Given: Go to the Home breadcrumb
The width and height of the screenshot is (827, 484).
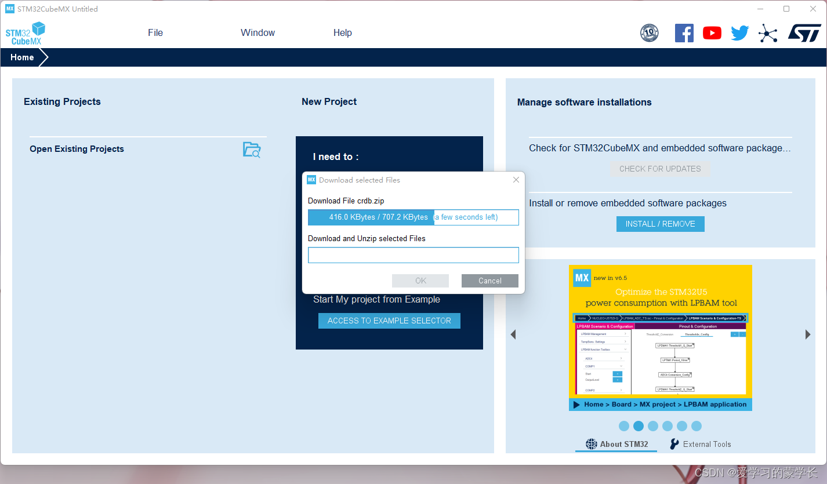Looking at the screenshot, I should (22, 57).
